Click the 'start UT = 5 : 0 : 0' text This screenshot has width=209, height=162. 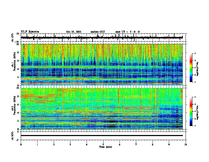[127, 32]
